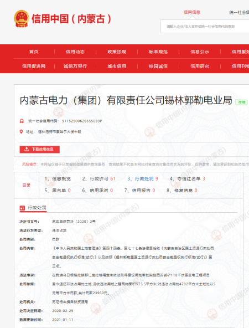Open the 政策法规 navigation item
249x328 pixels.
[117, 52]
